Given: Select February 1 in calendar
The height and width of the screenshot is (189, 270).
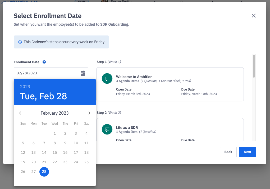Looking at the screenshot, I should pyautogui.click(x=55, y=133).
